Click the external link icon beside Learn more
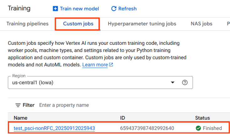 click(111, 65)
